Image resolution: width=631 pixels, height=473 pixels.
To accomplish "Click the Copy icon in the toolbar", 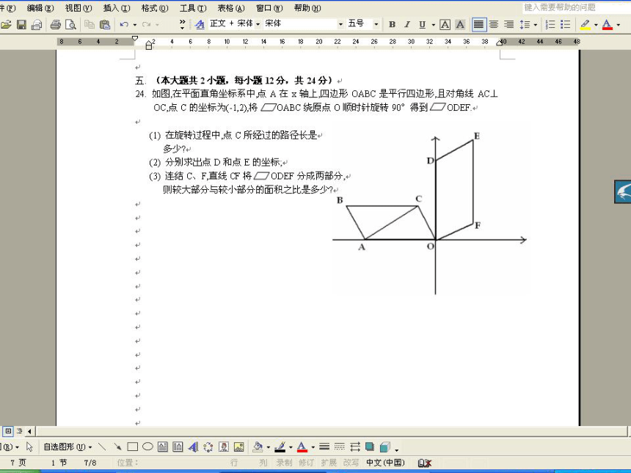I will [90, 24].
